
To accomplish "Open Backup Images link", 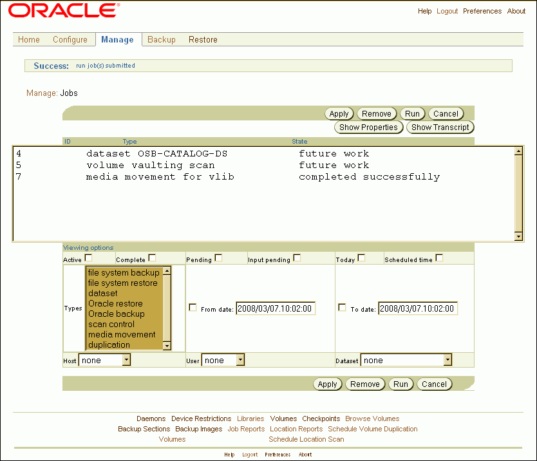I will (x=198, y=429).
